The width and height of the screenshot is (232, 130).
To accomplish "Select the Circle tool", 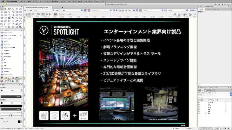I will [2, 15].
